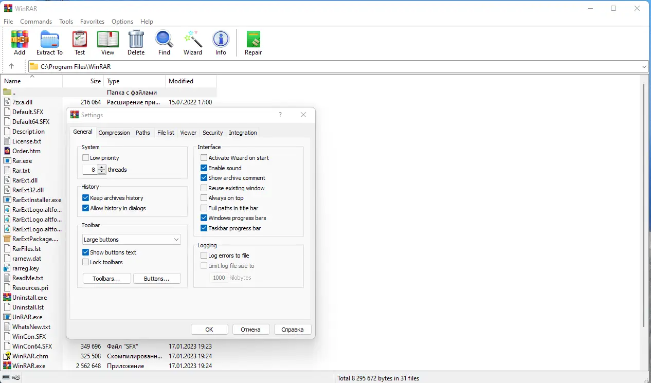Switch to the Paths tab
This screenshot has width=651, height=383.
click(x=143, y=133)
